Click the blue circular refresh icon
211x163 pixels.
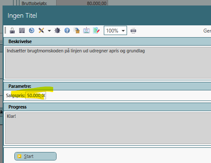[x=32, y=30]
